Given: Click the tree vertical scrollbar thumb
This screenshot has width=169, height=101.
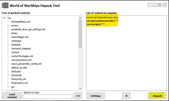Looking at the screenshot, I should (80, 34).
